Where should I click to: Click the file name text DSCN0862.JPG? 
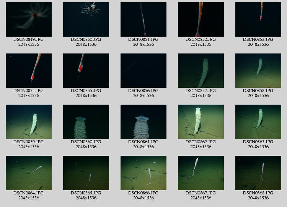201,142
